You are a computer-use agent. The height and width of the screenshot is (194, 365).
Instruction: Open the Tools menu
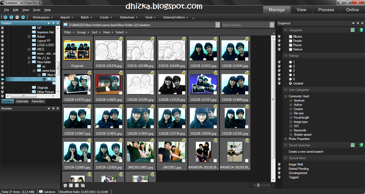(x=37, y=10)
